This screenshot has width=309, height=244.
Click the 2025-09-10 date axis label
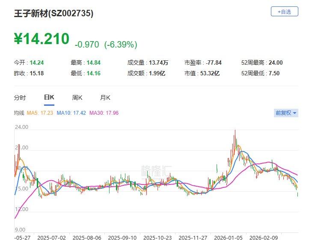[x=121, y=237]
